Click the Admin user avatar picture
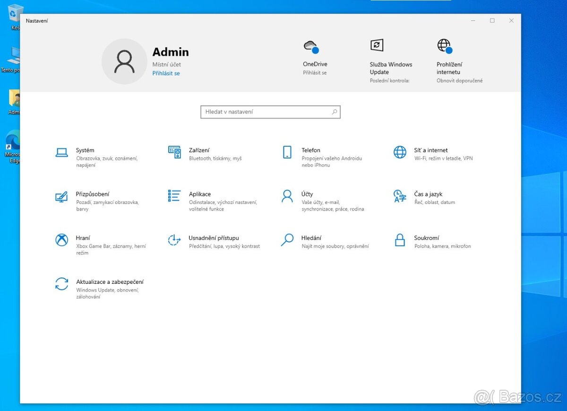The height and width of the screenshot is (411, 567). (125, 61)
